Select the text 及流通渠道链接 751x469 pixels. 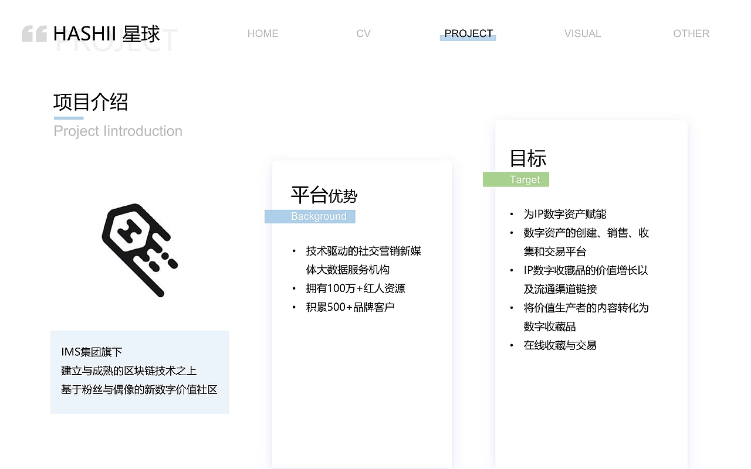560,289
